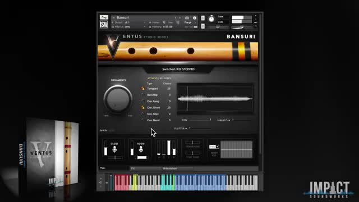
Task: Click the Ornaments knob
Action: click(x=118, y=99)
